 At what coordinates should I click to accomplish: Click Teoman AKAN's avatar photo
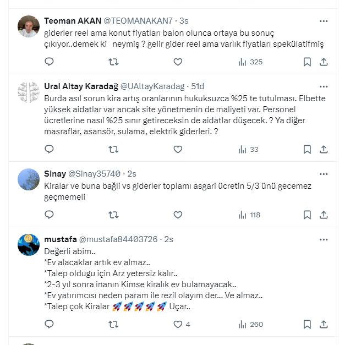(x=28, y=26)
